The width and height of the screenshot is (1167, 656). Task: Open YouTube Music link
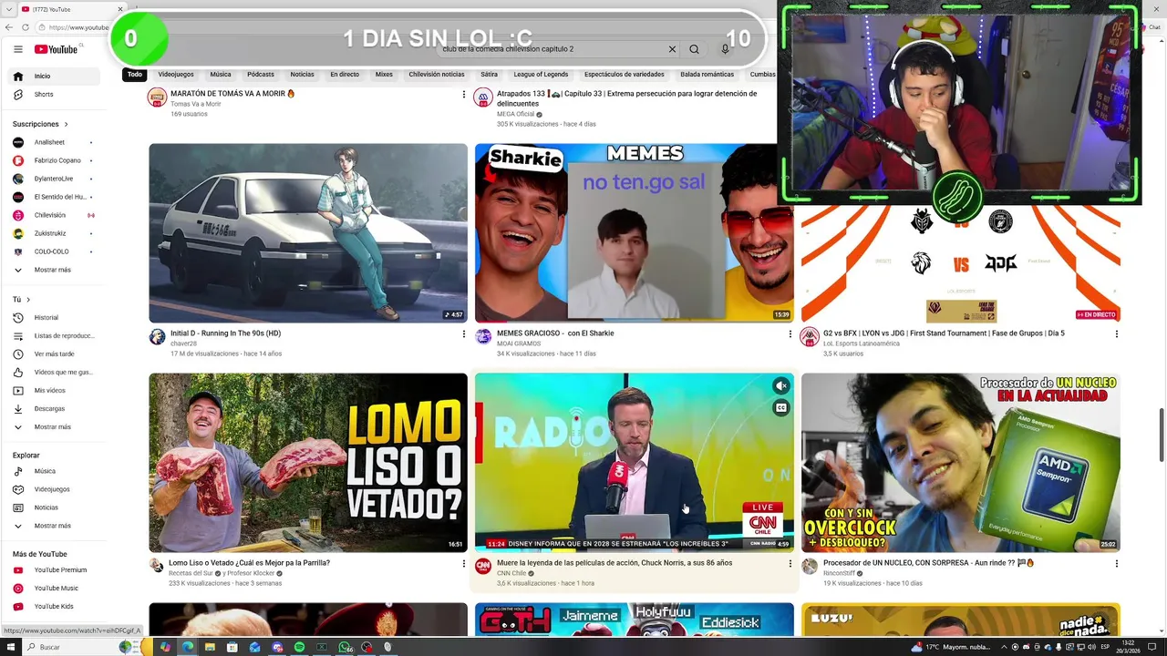pos(53,589)
